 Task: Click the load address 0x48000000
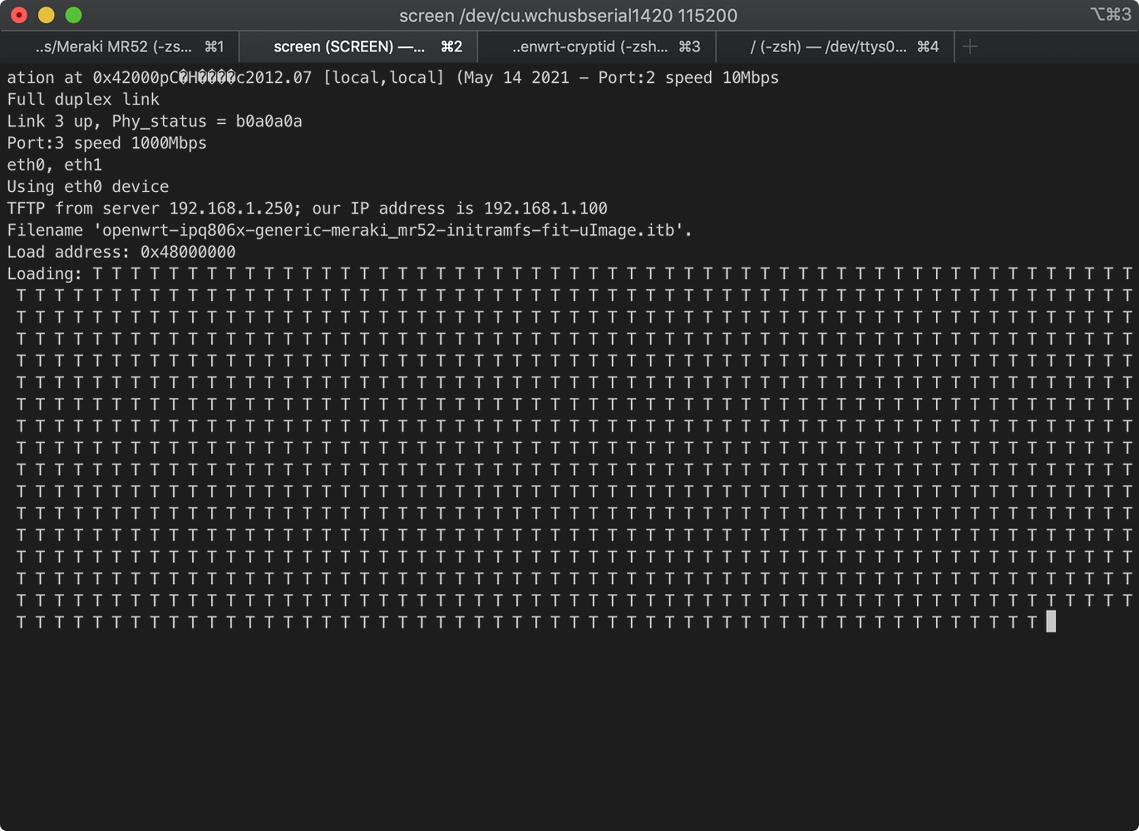tap(188, 253)
